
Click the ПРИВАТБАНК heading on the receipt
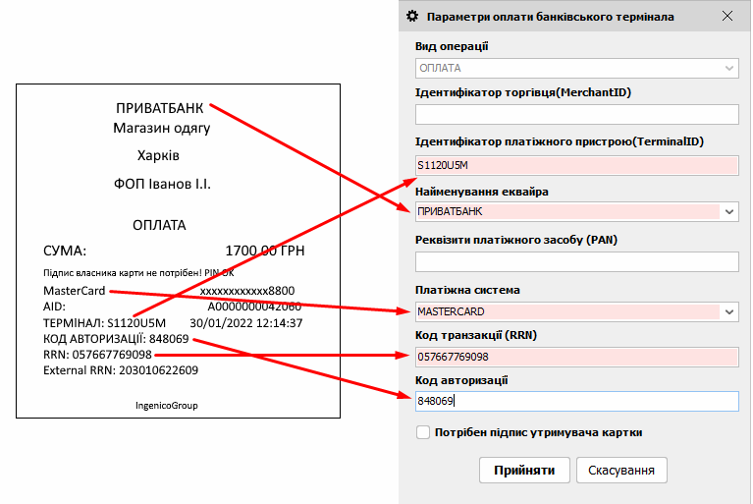tap(159, 108)
